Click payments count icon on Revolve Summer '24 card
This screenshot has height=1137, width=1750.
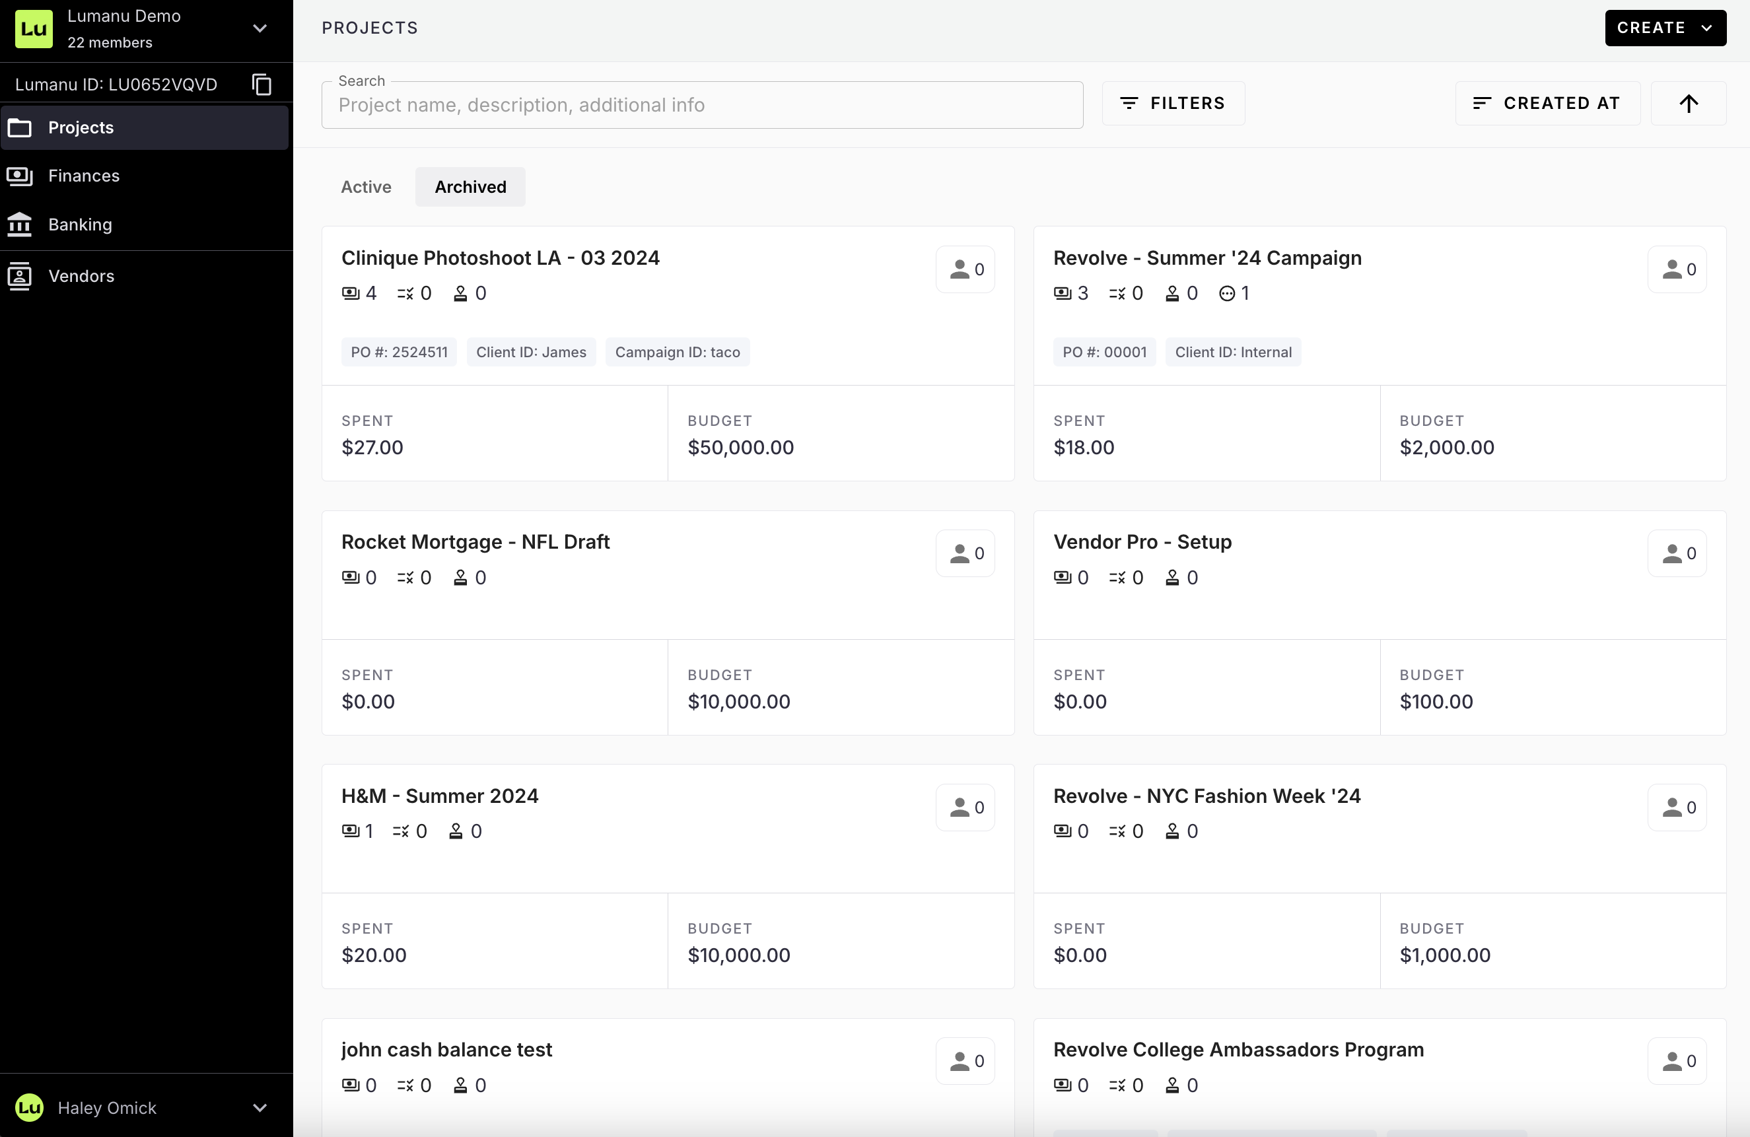1062,293
